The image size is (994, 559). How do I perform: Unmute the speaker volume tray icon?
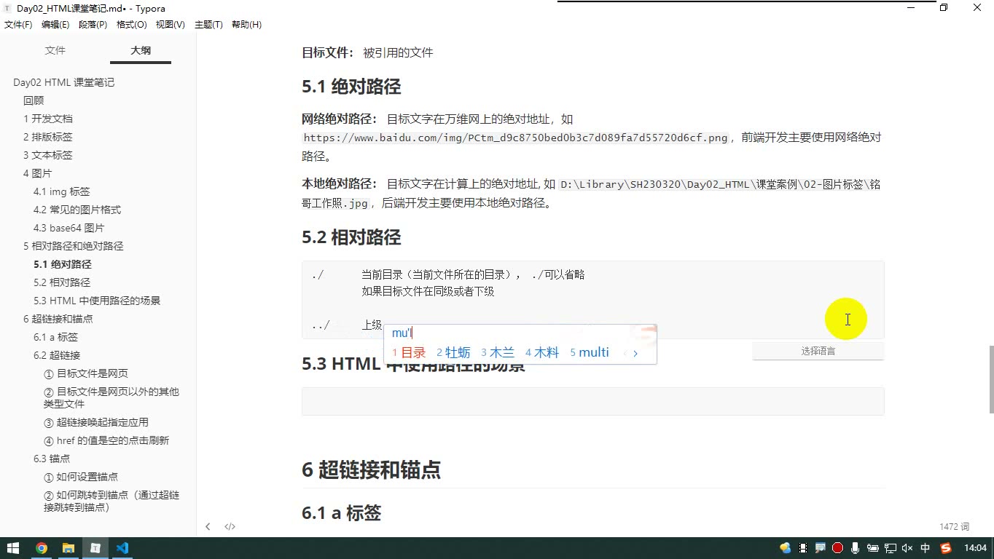pos(907,548)
